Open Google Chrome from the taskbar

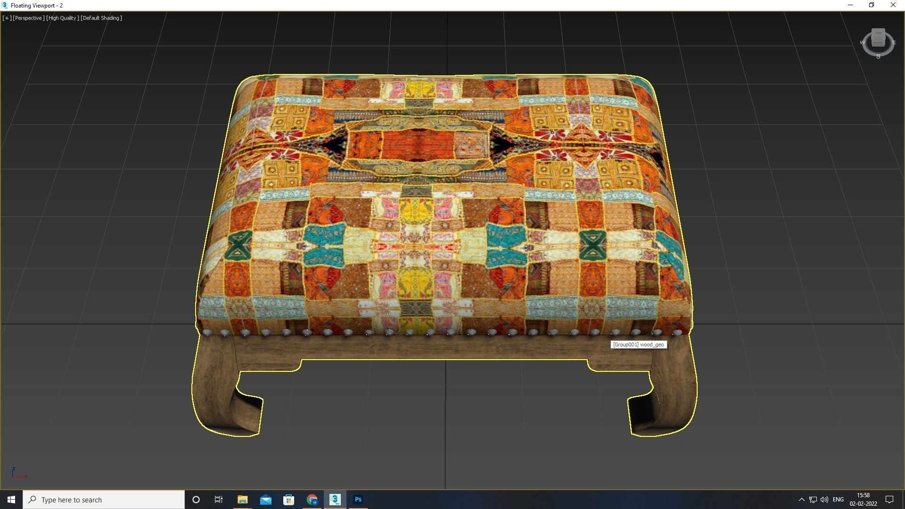[x=312, y=500]
